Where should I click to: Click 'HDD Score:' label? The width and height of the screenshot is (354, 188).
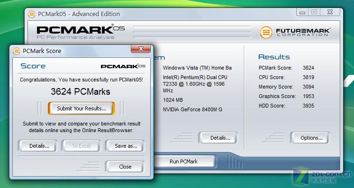coord(272,106)
